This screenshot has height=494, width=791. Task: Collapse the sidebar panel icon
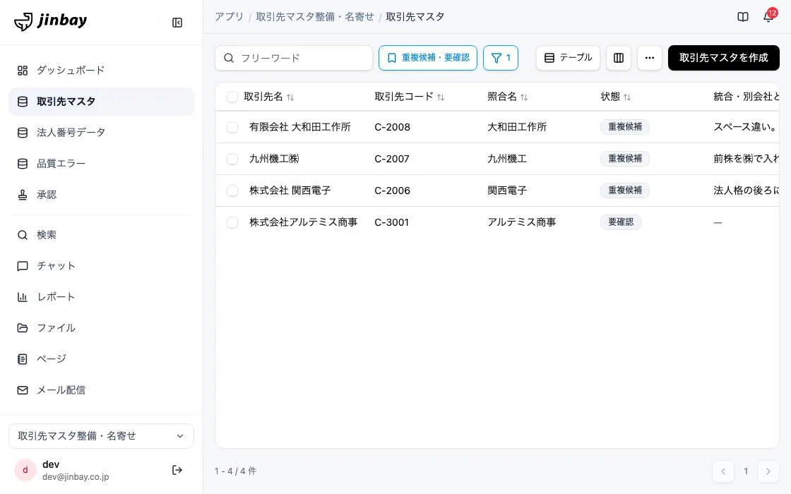(177, 23)
